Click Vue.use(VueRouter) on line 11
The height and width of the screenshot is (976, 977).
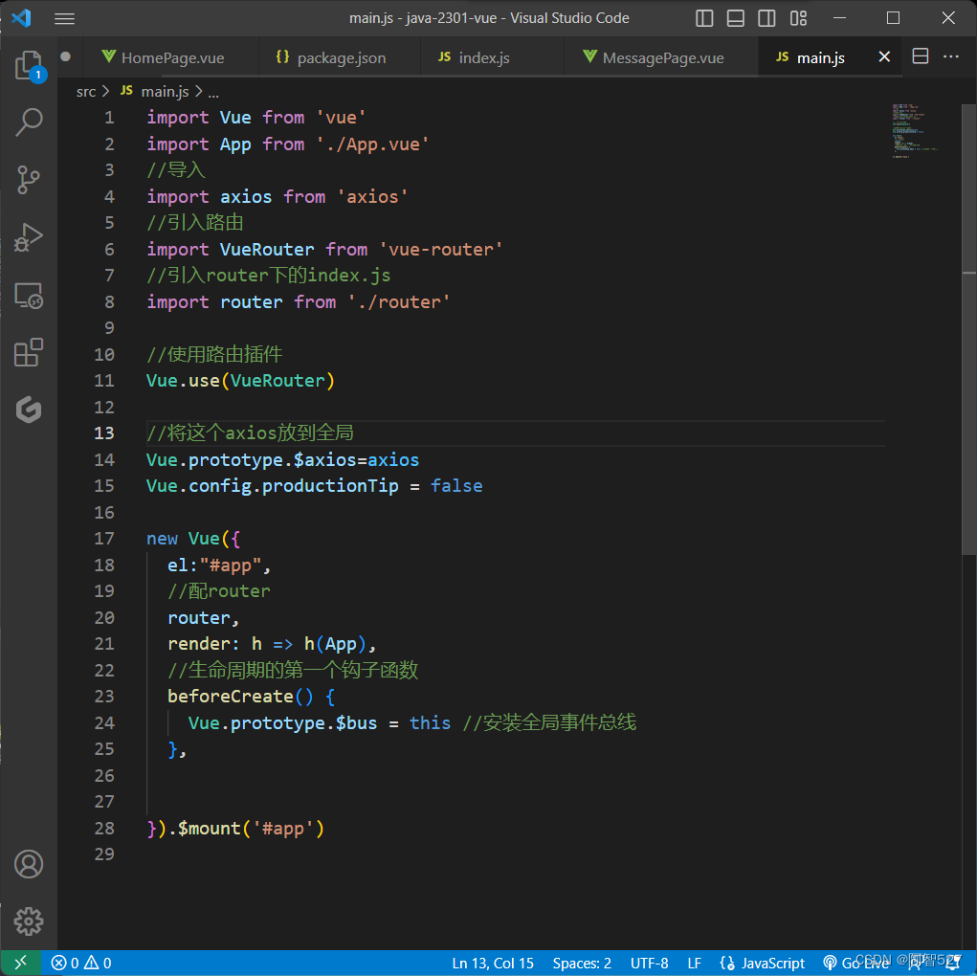240,381
